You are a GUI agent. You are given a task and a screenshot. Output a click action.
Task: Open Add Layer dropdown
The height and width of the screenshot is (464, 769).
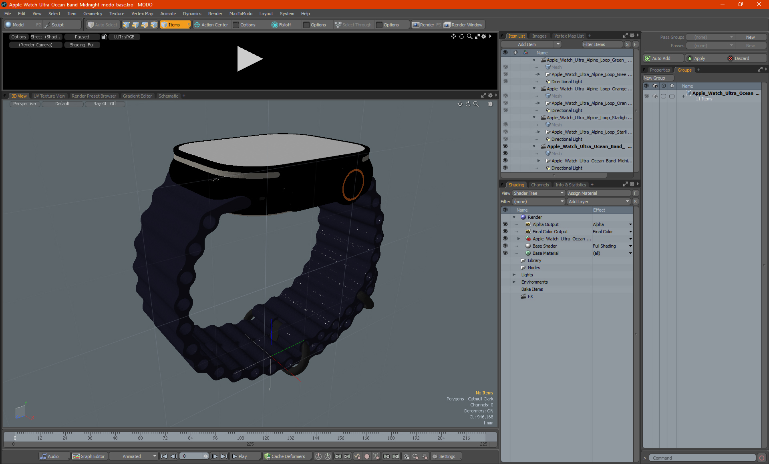click(599, 202)
